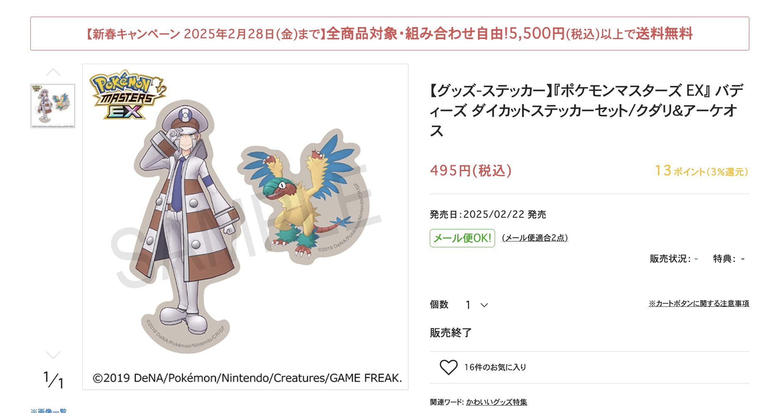Show the next thumbnail with down chevron
This screenshot has height=413, width=783.
click(53, 355)
